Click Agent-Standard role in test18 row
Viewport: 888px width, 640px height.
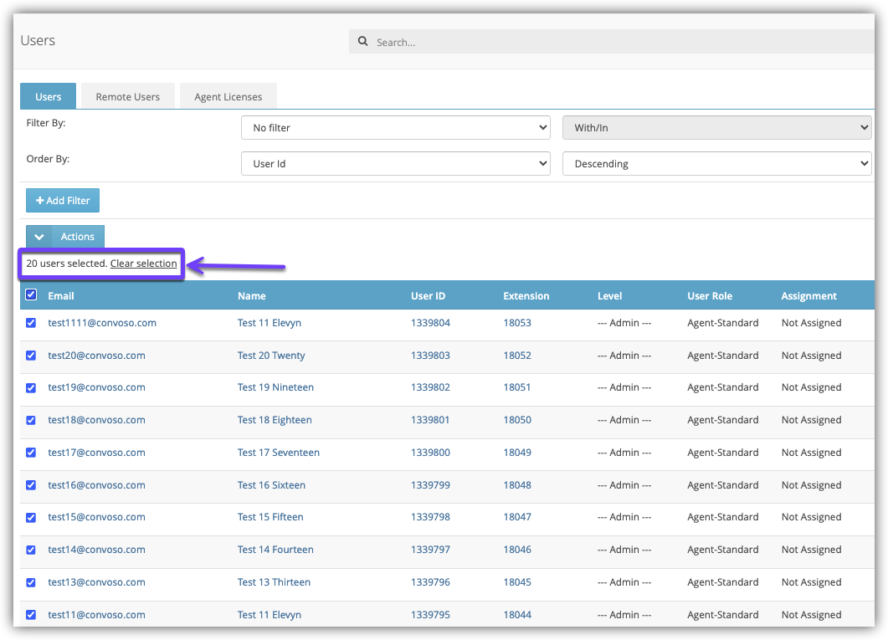point(722,420)
